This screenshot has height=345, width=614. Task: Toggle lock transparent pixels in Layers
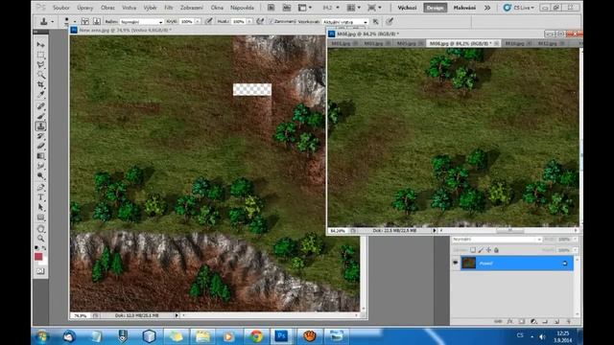pos(473,250)
